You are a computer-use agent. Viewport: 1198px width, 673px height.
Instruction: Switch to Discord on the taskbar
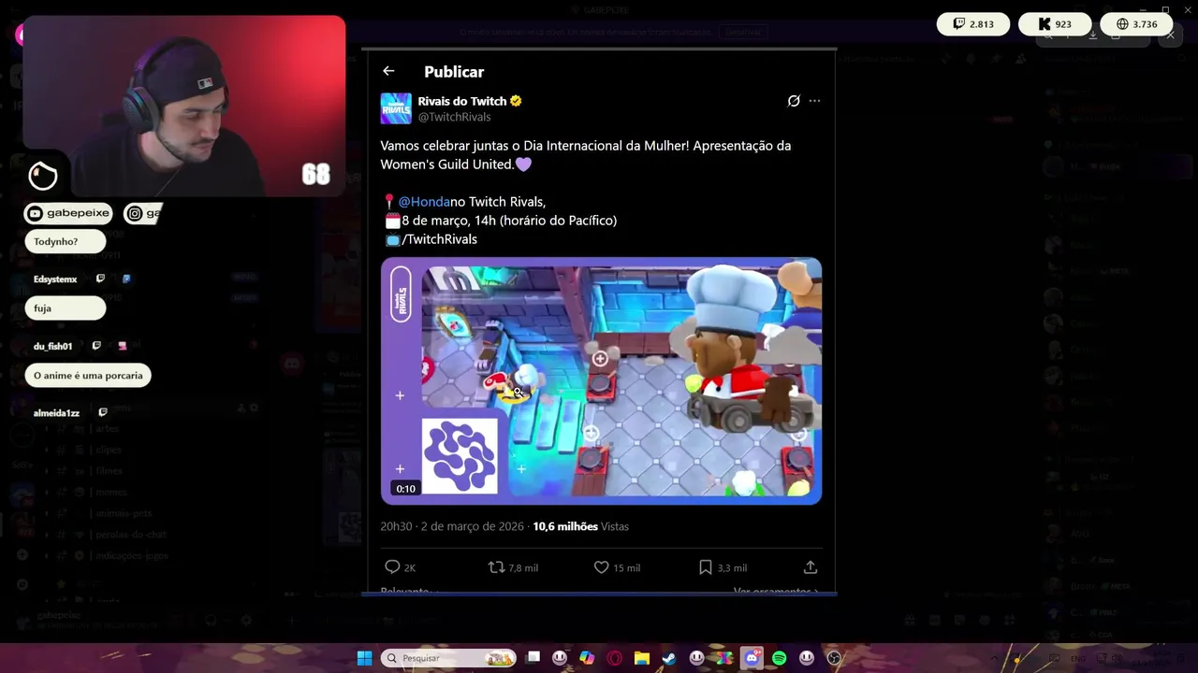coord(752,658)
